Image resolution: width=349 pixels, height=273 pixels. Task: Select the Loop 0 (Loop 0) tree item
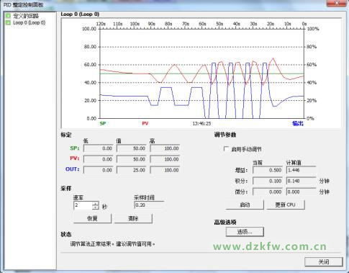29,23
